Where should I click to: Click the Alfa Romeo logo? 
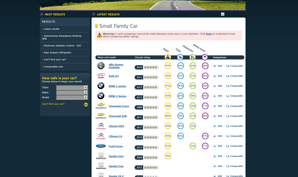click(x=101, y=66)
